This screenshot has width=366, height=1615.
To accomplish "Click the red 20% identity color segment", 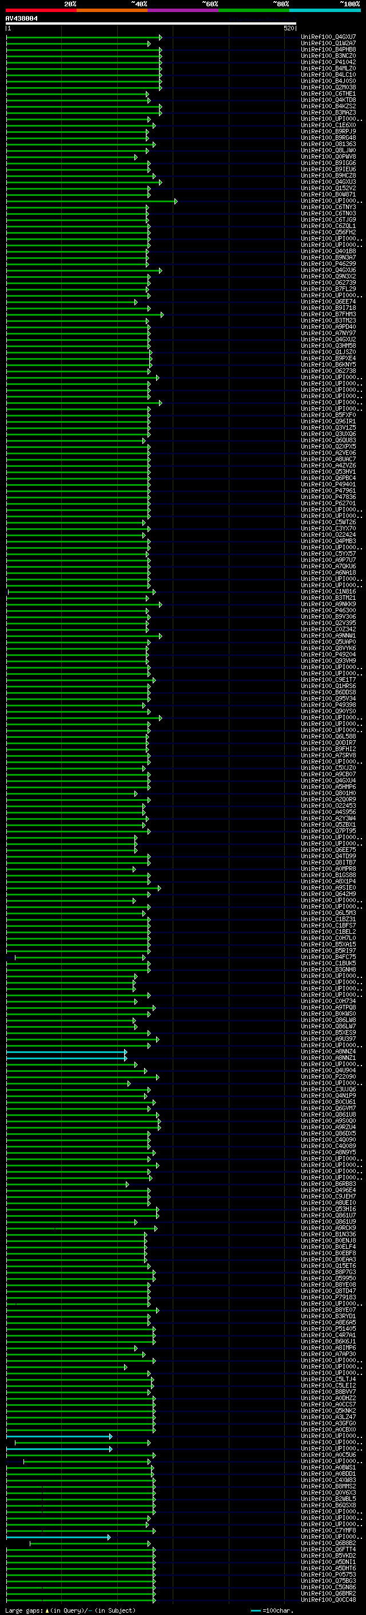I will coord(41,10).
